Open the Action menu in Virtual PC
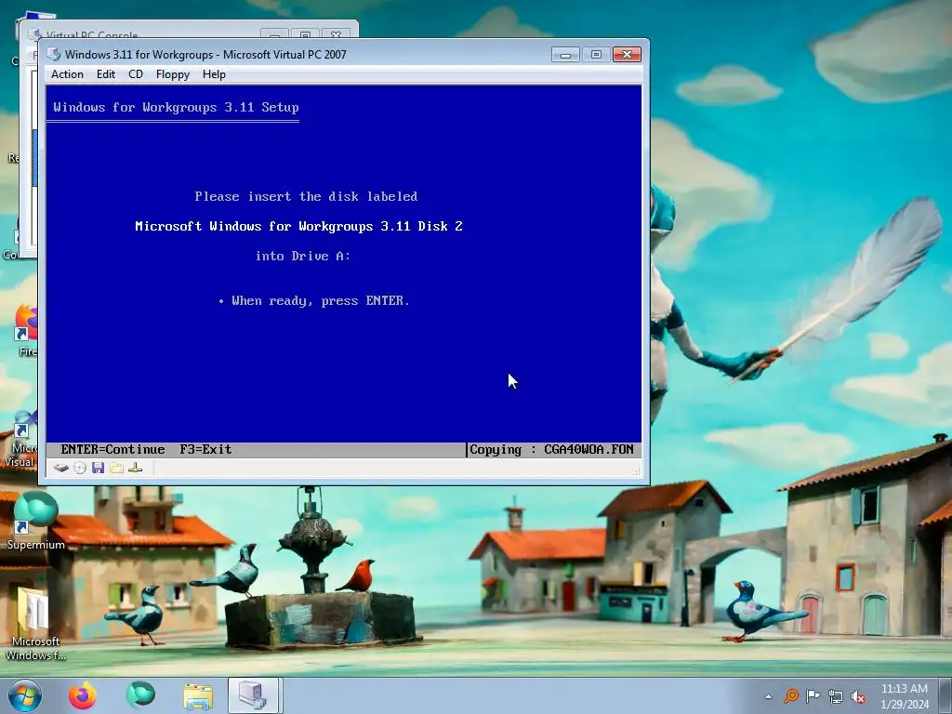 point(67,74)
